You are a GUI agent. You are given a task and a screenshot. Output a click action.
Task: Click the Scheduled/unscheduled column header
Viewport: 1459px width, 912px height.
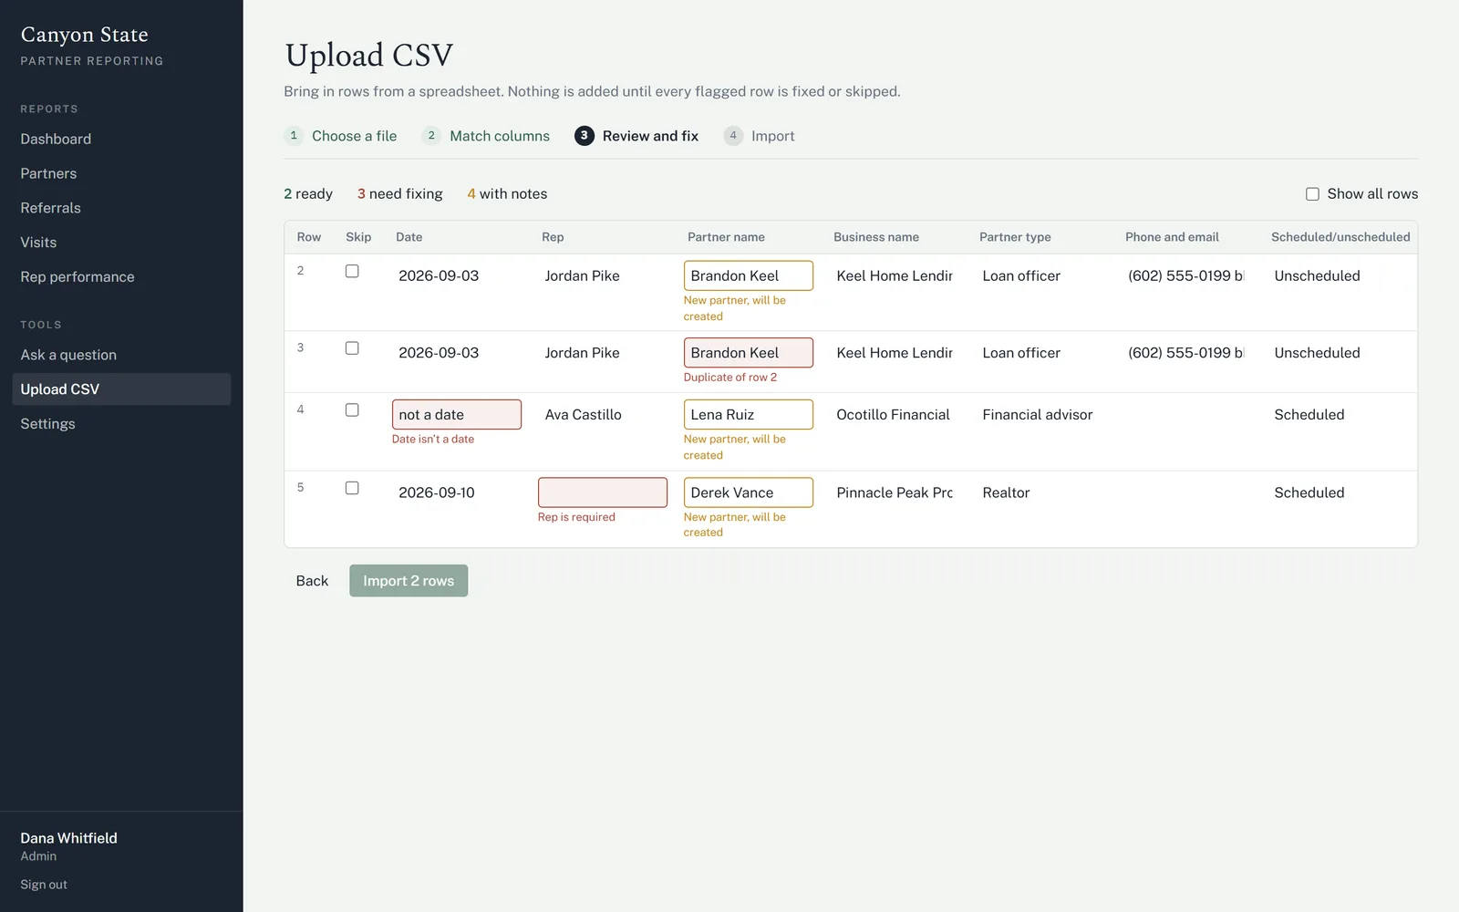point(1340,237)
